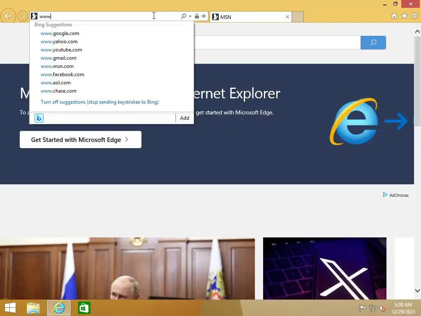
Task: Click the scrollbar up arrow
Action: tap(417, 32)
